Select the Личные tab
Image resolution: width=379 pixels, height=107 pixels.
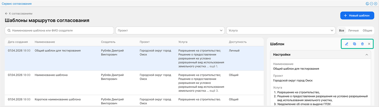353,30
